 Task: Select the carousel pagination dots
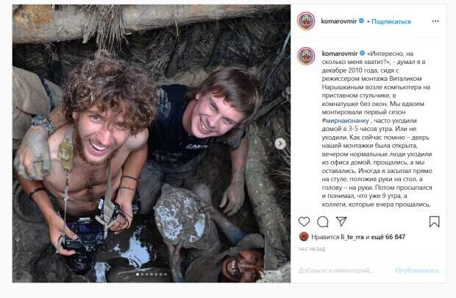152,276
